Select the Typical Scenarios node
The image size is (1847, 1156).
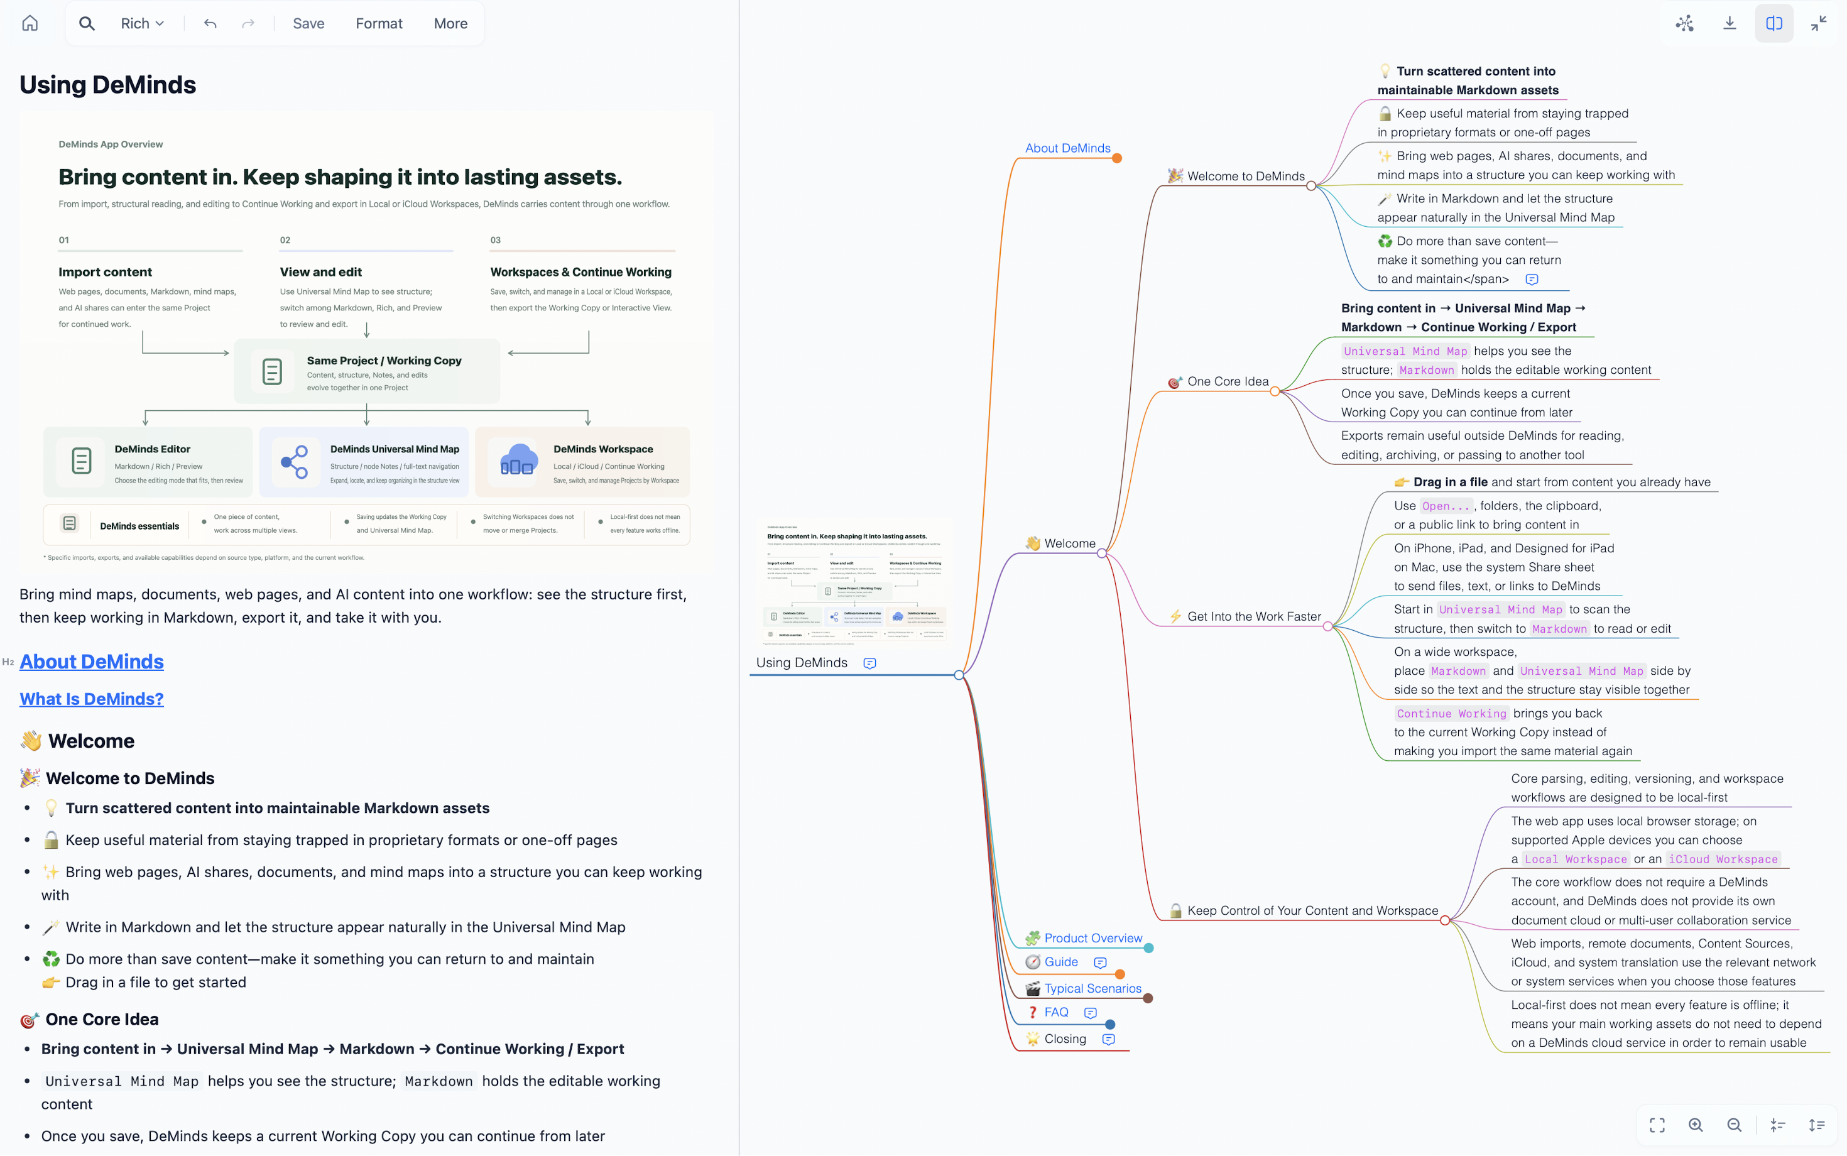1083,988
